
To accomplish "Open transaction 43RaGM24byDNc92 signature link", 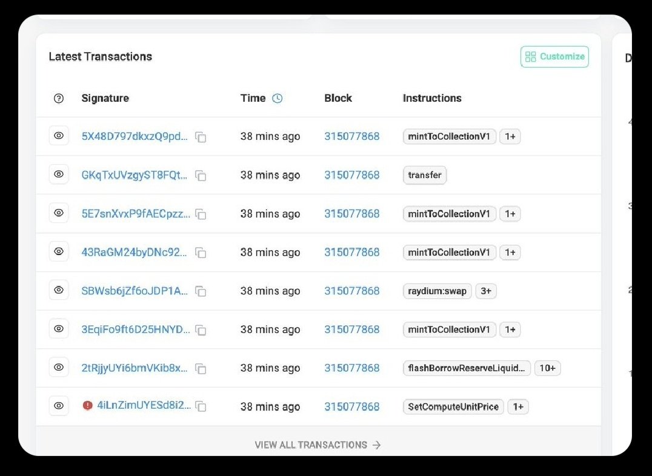I will (x=134, y=253).
